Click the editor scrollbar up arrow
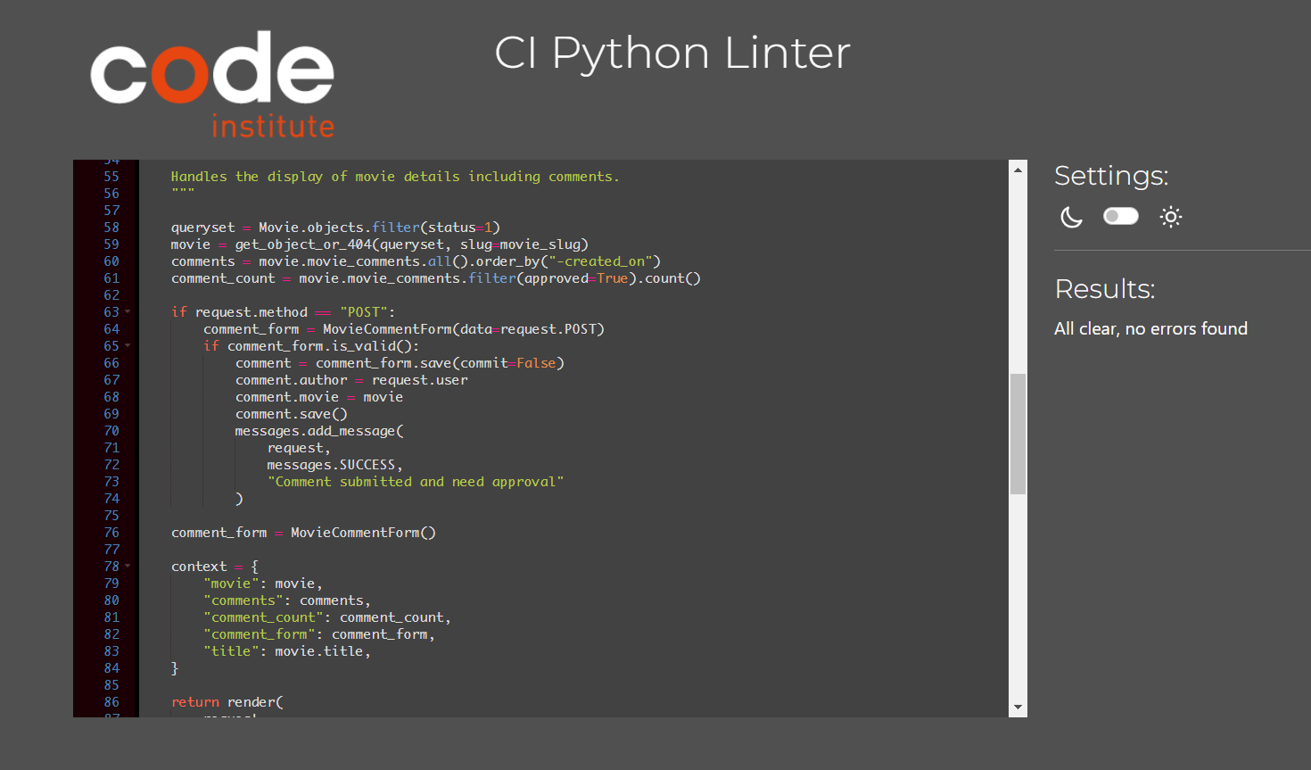1311x770 pixels. [1018, 169]
